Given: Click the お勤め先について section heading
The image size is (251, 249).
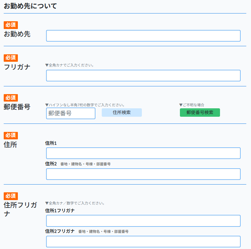Looking at the screenshot, I should [x=30, y=6].
